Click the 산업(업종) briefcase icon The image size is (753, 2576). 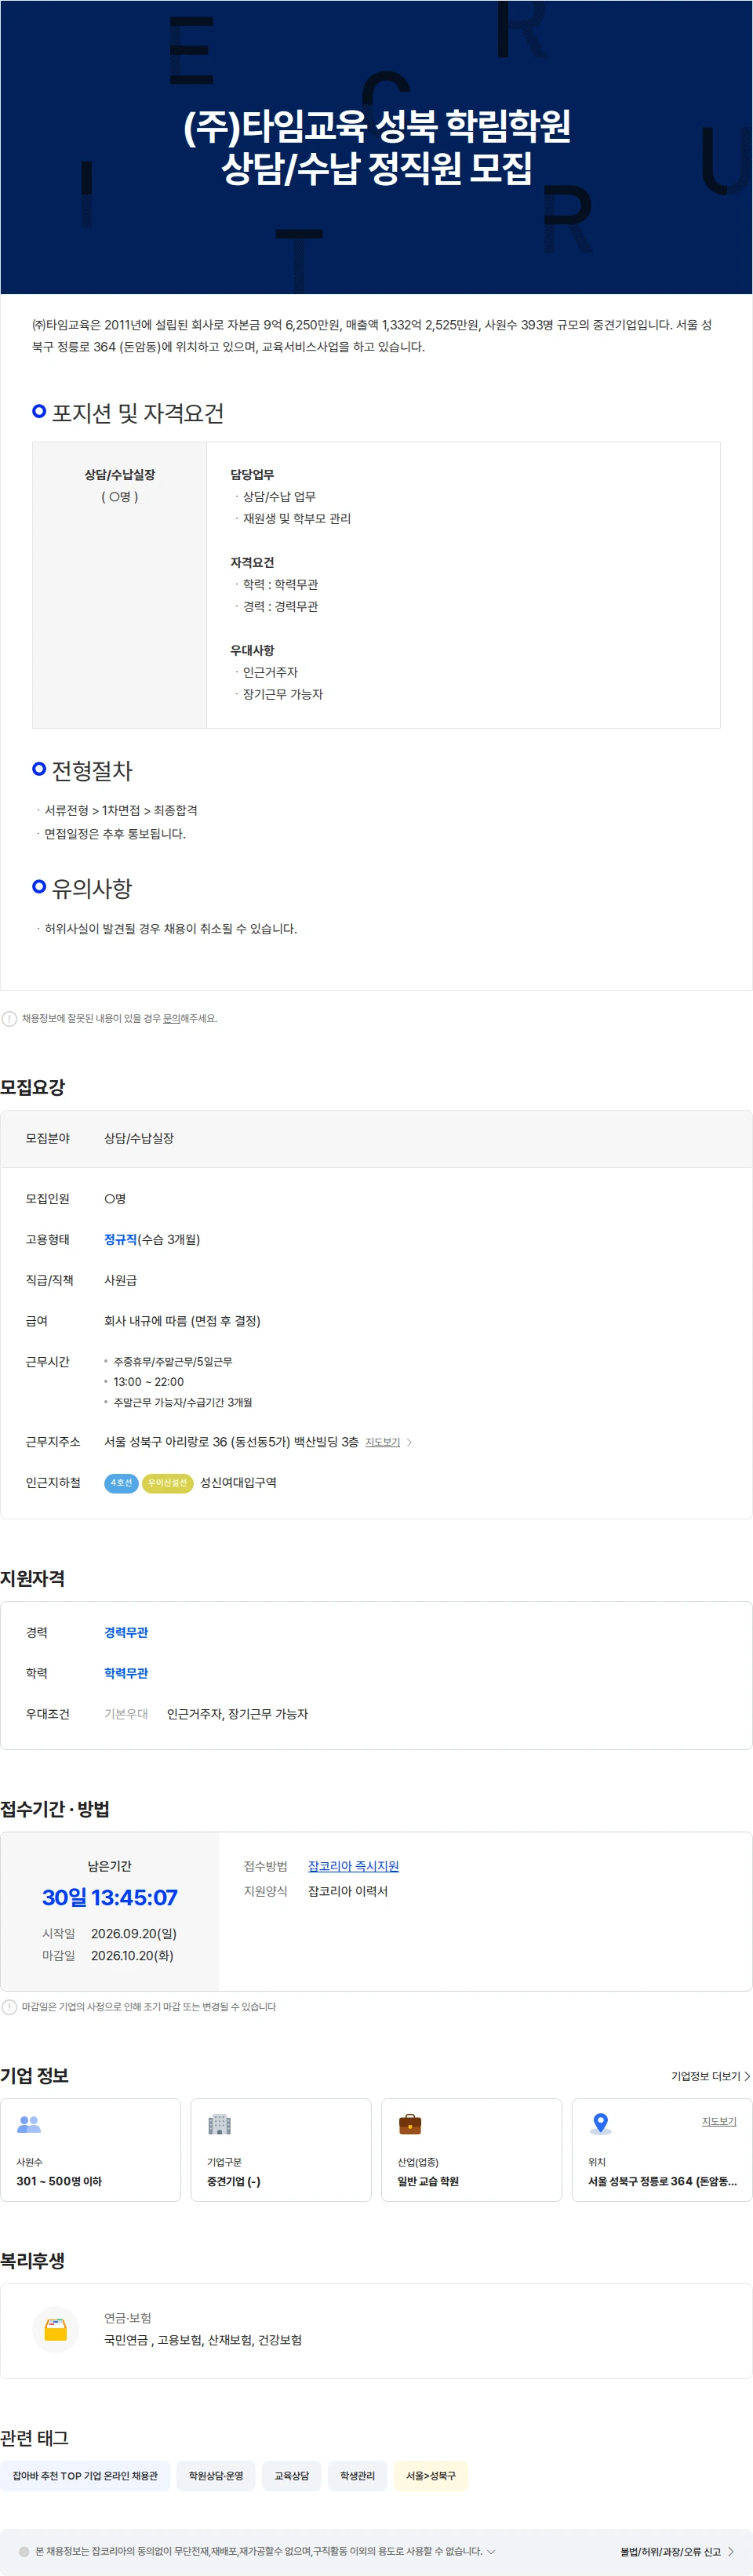point(410,2124)
